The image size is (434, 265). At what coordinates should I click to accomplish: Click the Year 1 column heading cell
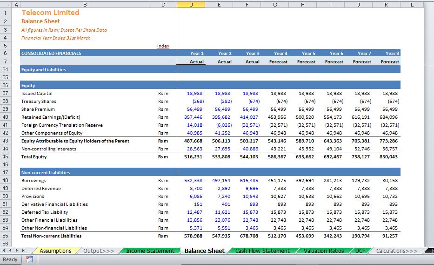click(197, 54)
